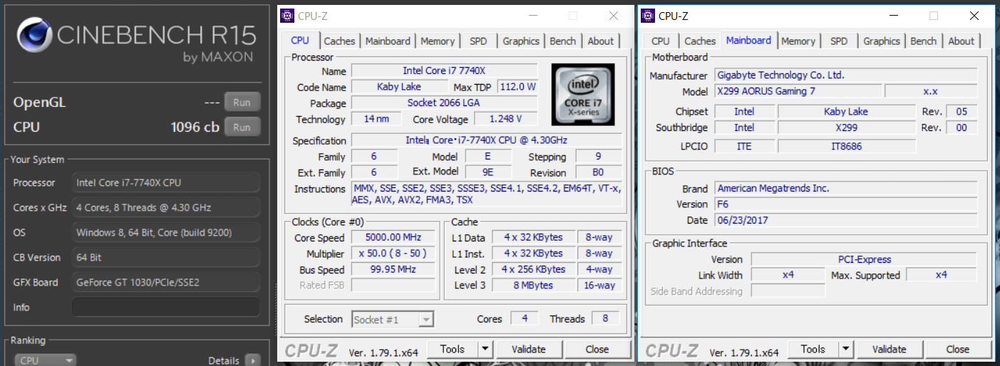The height and width of the screenshot is (366, 1000).
Task: Minimize the right CPU-Z window
Action: tap(893, 16)
